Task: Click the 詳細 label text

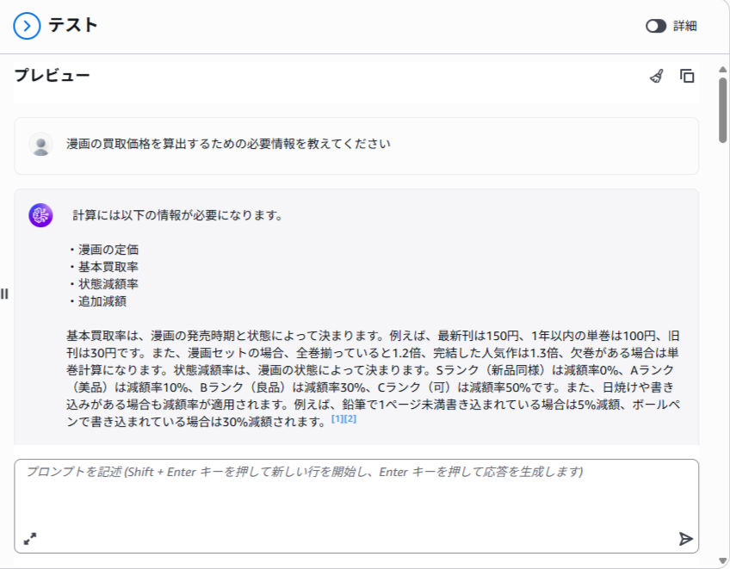Action: pos(685,26)
